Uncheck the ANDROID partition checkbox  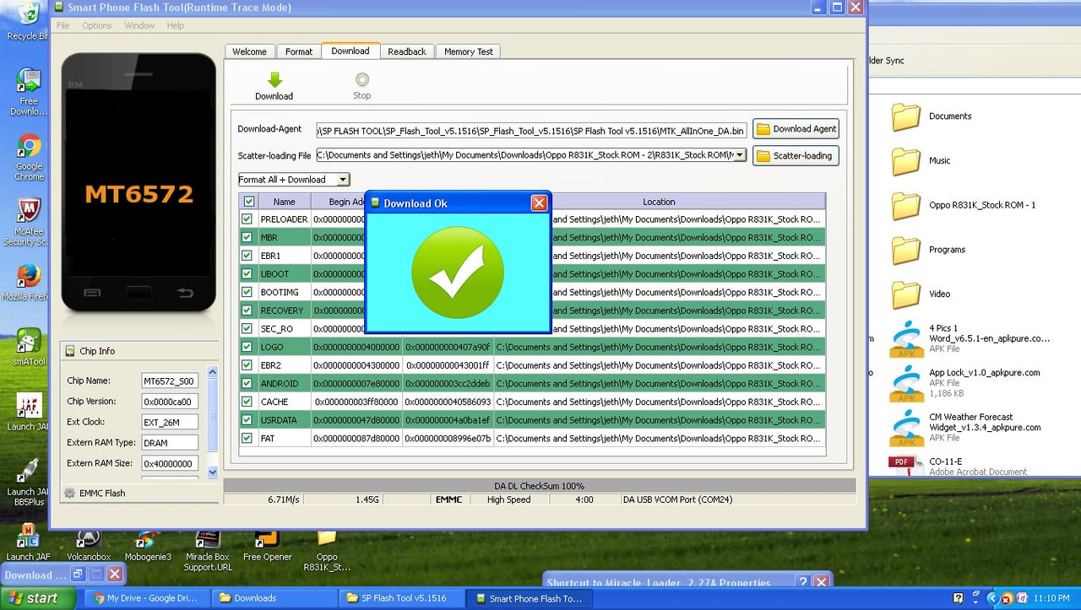pos(247,383)
